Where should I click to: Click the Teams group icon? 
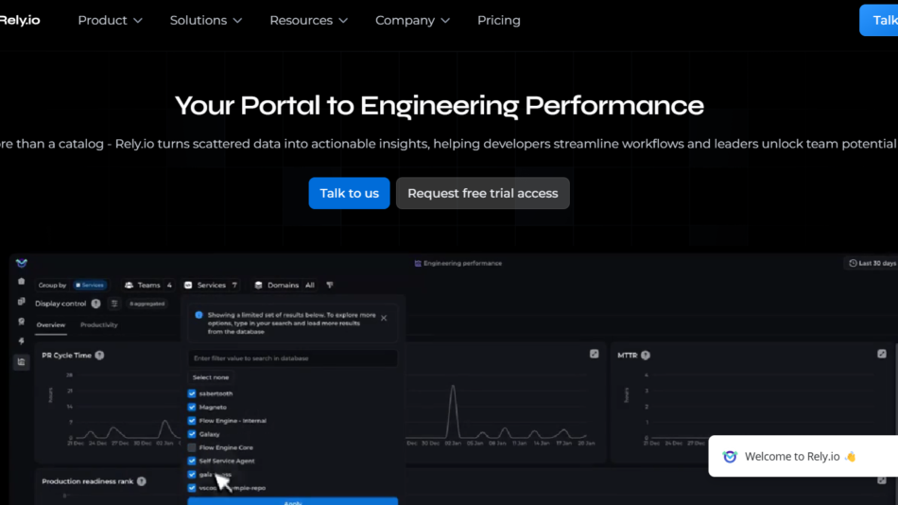tap(129, 285)
